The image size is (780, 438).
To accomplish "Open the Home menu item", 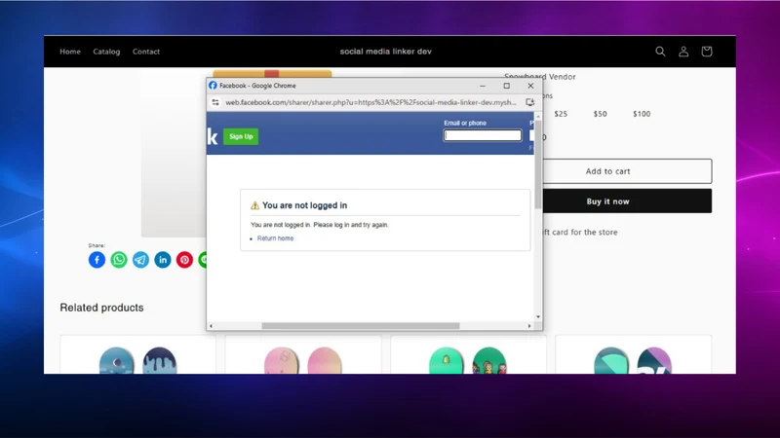I will (70, 52).
